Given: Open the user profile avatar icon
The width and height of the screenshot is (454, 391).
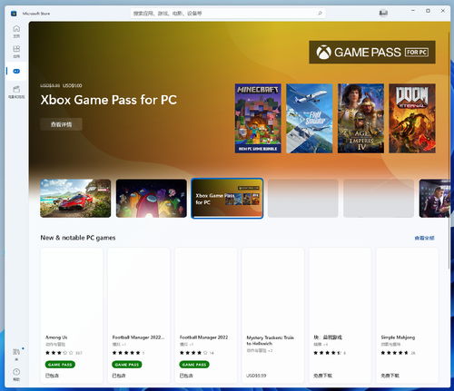Looking at the screenshot, I should coord(383,13).
